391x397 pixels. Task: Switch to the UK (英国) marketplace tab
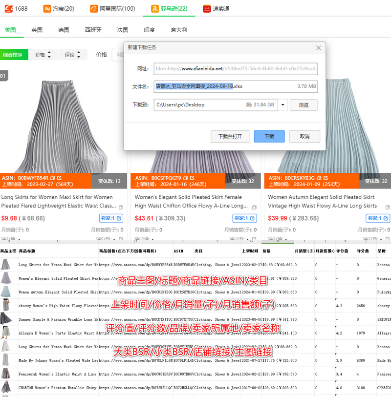click(x=37, y=30)
